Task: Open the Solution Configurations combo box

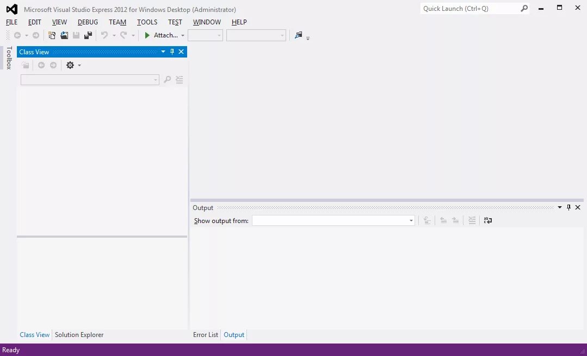Action: click(205, 35)
